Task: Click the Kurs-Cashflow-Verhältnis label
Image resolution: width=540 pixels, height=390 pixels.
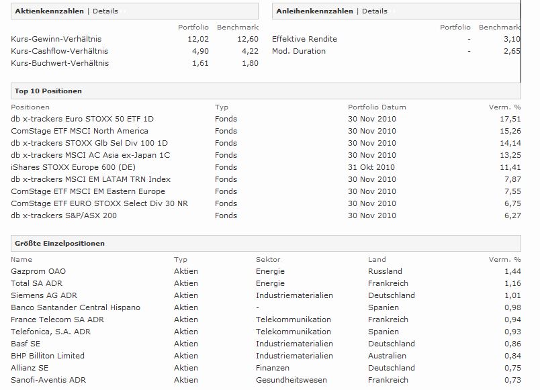Action: click(59, 51)
